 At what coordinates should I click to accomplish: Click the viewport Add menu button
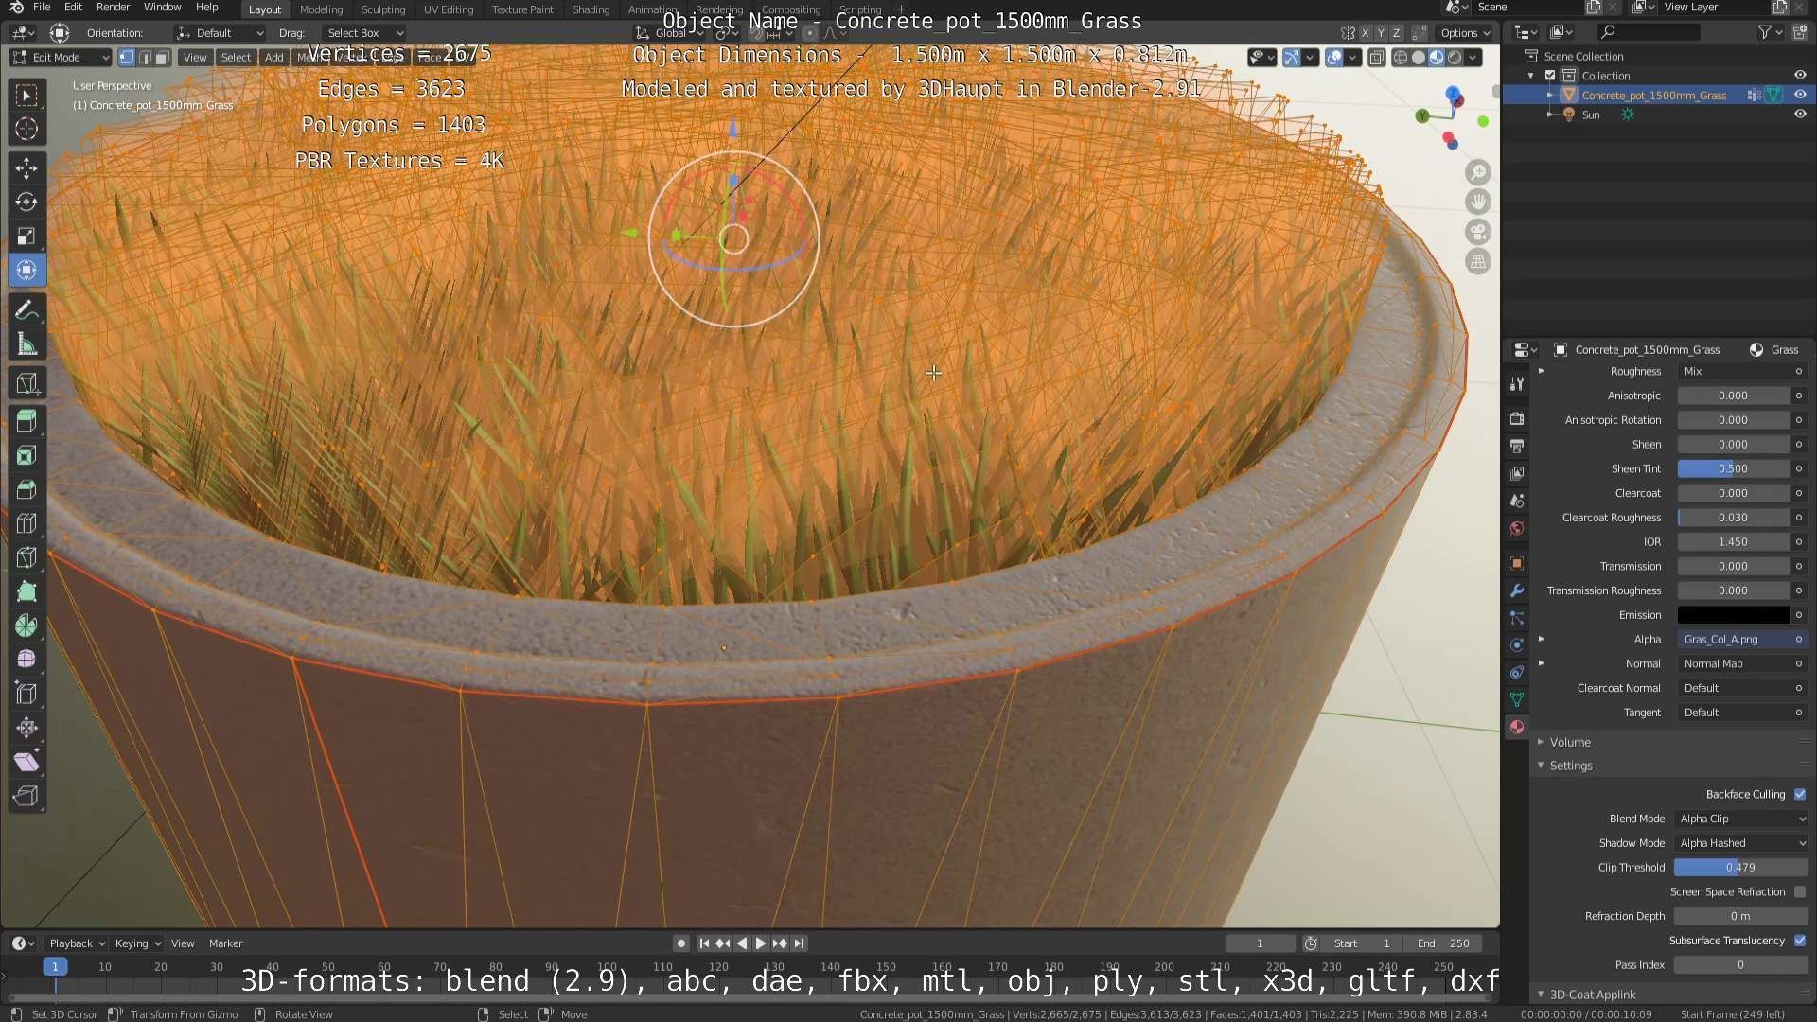274,58
